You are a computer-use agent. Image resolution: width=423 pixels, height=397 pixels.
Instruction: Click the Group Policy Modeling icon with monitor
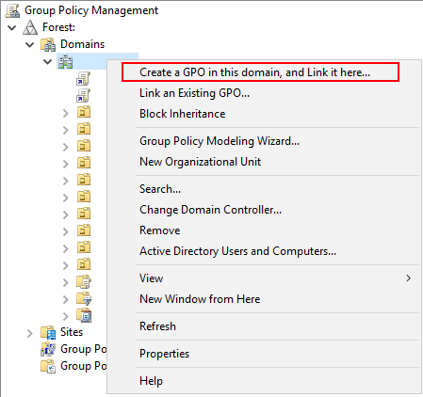(48, 349)
